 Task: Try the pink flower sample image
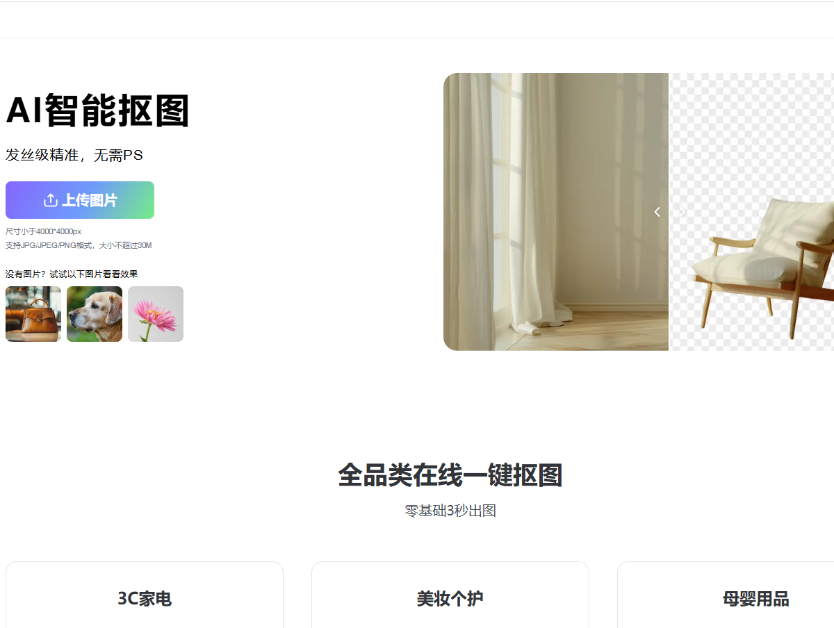pos(156,314)
